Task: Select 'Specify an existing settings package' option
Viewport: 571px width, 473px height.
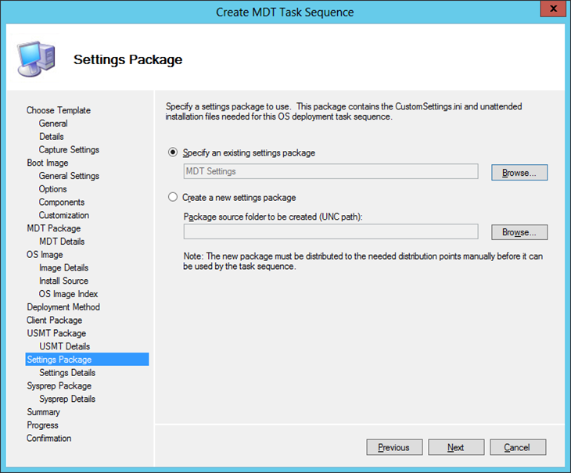Action: (173, 152)
